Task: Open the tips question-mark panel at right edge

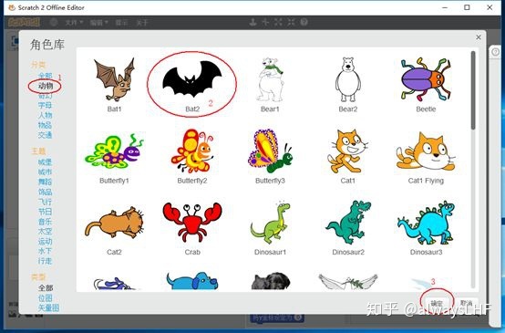Action: point(496,52)
